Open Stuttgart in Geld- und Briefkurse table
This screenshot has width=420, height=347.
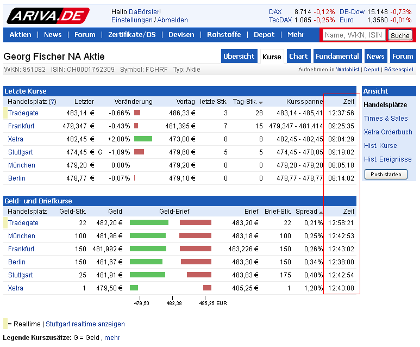point(20,275)
